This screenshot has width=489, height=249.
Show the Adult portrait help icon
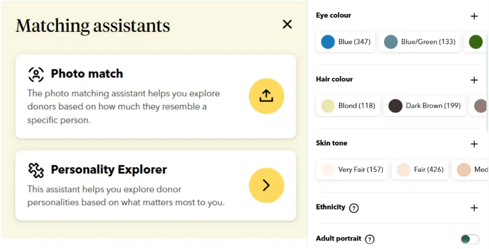(x=369, y=239)
